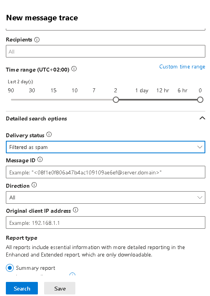Click the Recipients info icon
Screen dimensions: 210x296
(37, 39)
